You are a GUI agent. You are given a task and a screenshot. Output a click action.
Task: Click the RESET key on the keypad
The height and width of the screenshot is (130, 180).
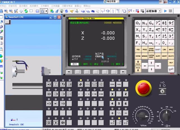[171, 69]
